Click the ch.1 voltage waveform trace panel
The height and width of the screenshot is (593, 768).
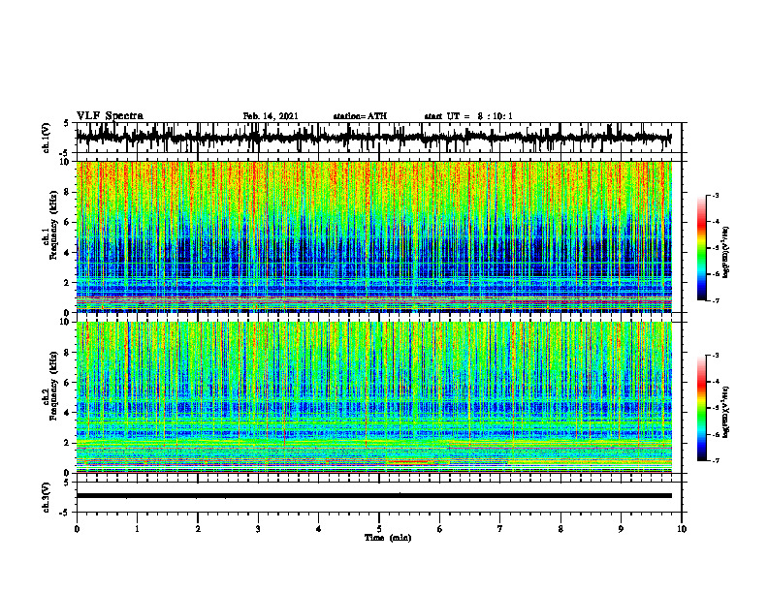click(x=378, y=138)
